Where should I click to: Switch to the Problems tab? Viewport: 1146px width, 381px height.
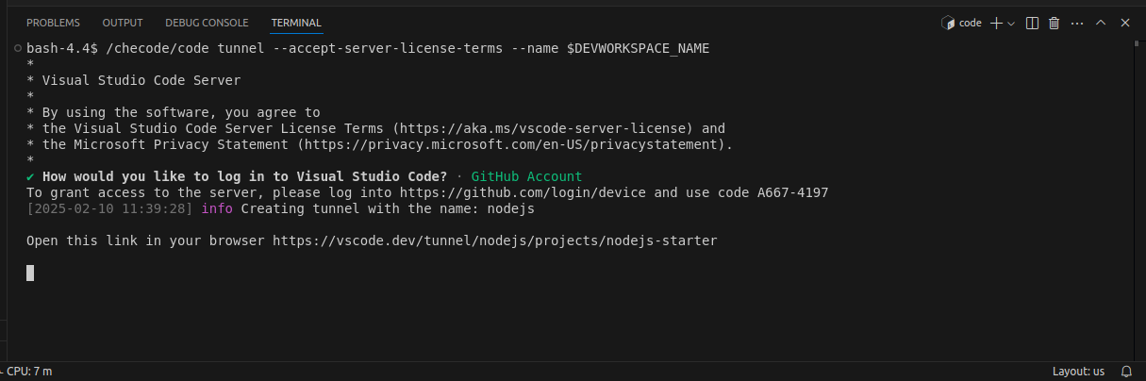pos(53,23)
